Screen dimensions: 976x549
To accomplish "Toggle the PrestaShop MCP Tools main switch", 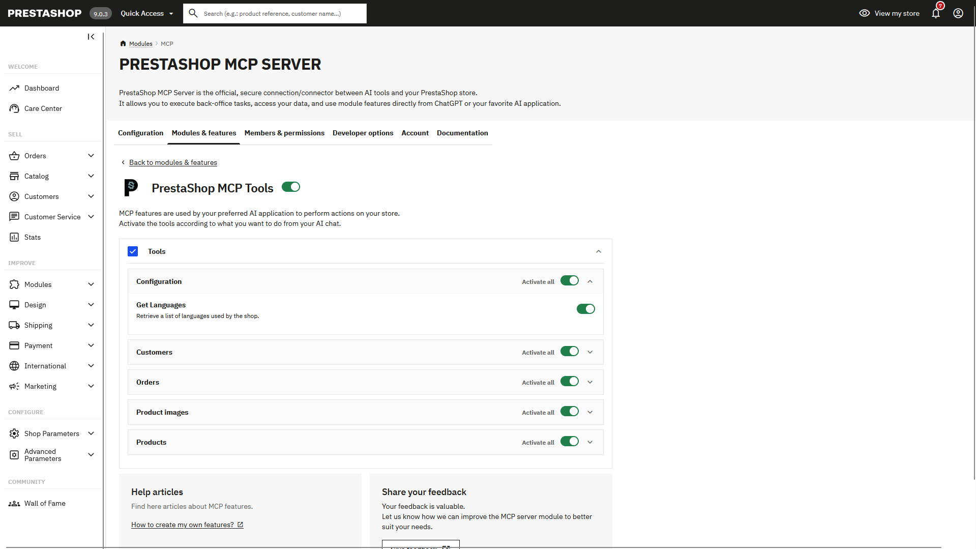I will [291, 187].
